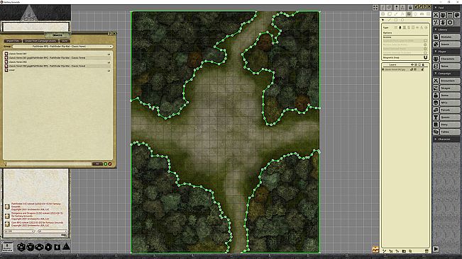Image resolution: width=462 pixels, height=259 pixels.
Task: Toggle visibility eye in Layers header
Action: [412, 64]
